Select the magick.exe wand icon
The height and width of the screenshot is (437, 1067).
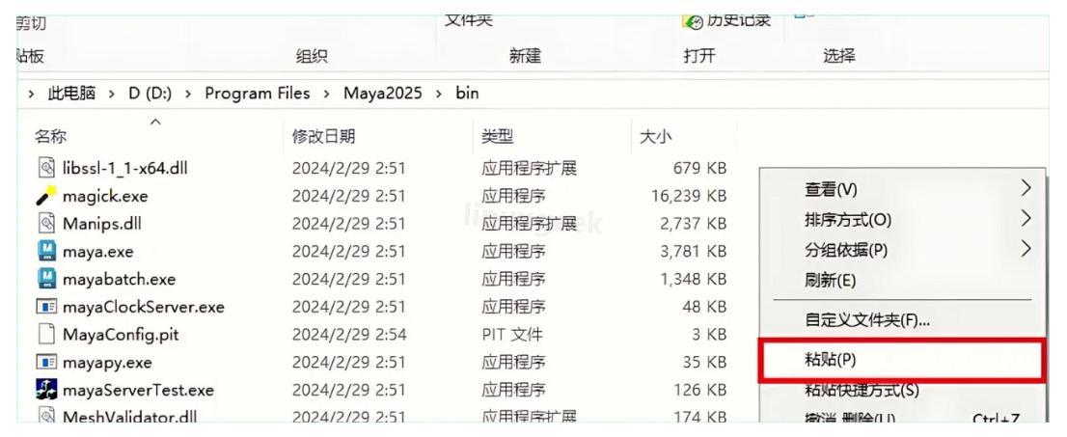coord(44,196)
